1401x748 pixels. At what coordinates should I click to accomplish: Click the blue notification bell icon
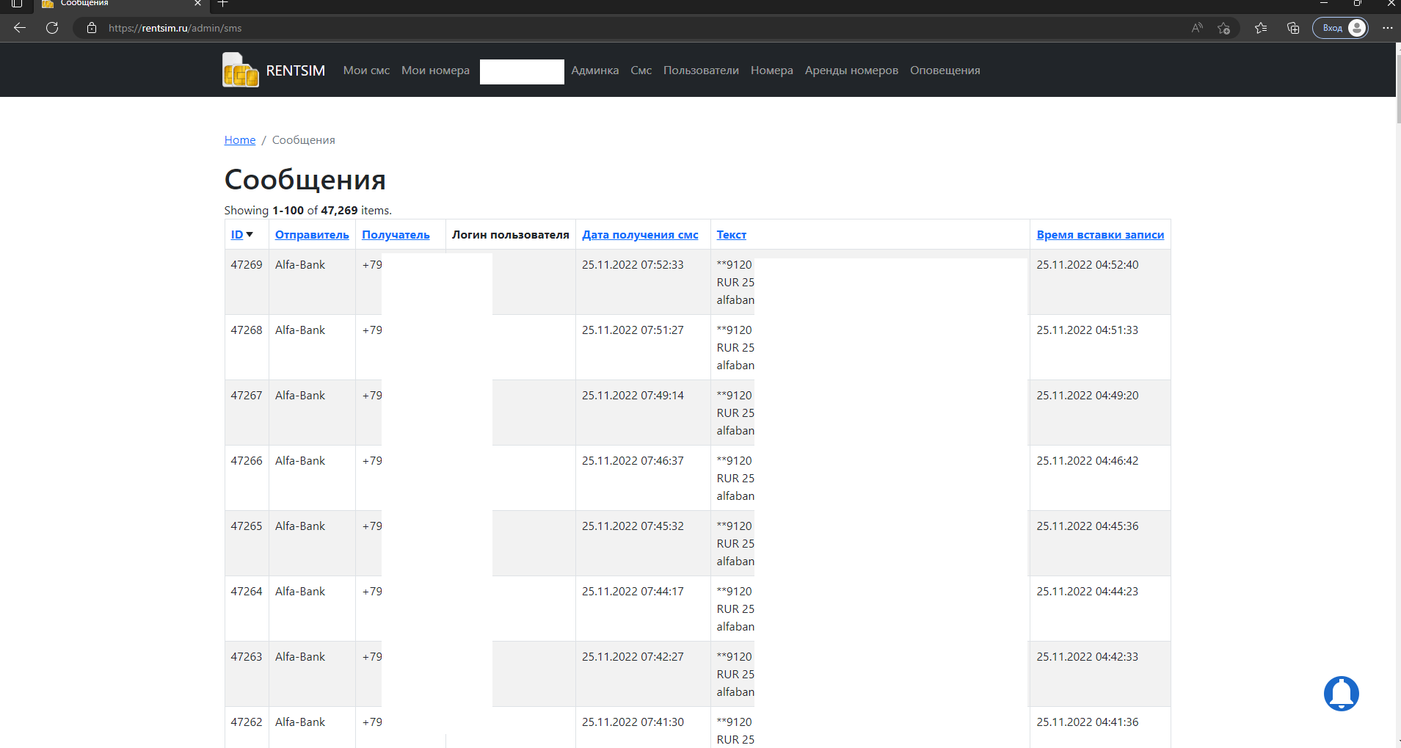click(1341, 694)
